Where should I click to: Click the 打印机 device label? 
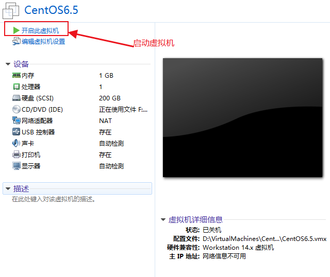point(31,154)
